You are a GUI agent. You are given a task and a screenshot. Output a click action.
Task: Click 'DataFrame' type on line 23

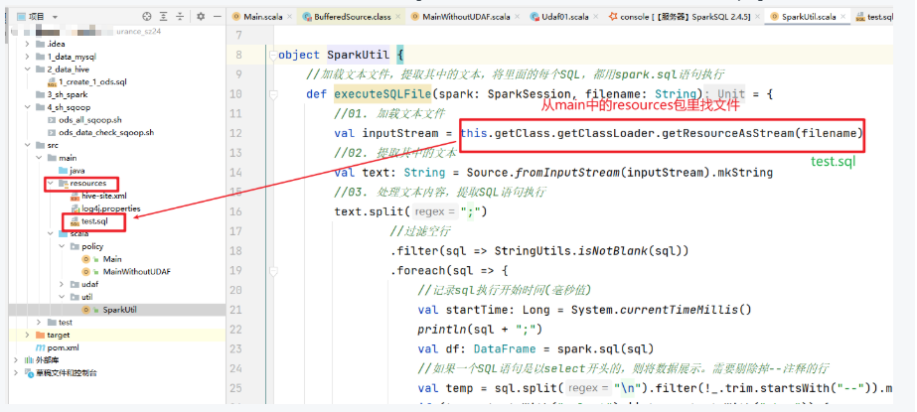pyautogui.click(x=505, y=348)
